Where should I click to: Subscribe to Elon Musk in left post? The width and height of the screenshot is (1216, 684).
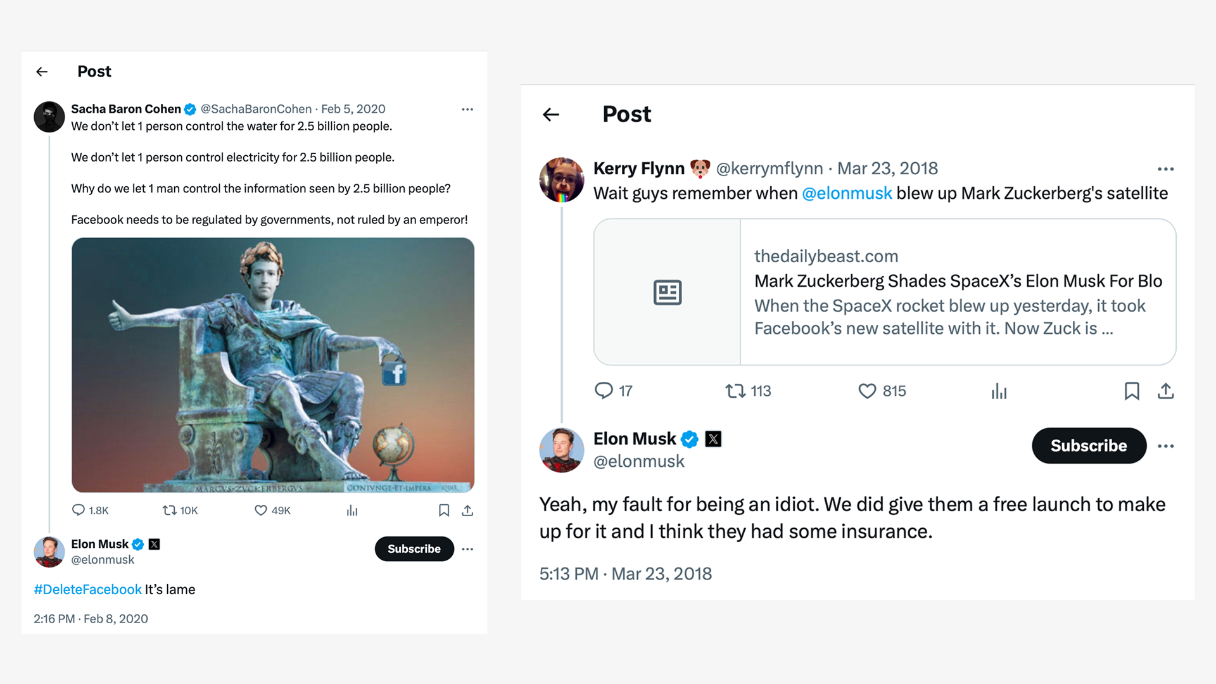pos(414,549)
